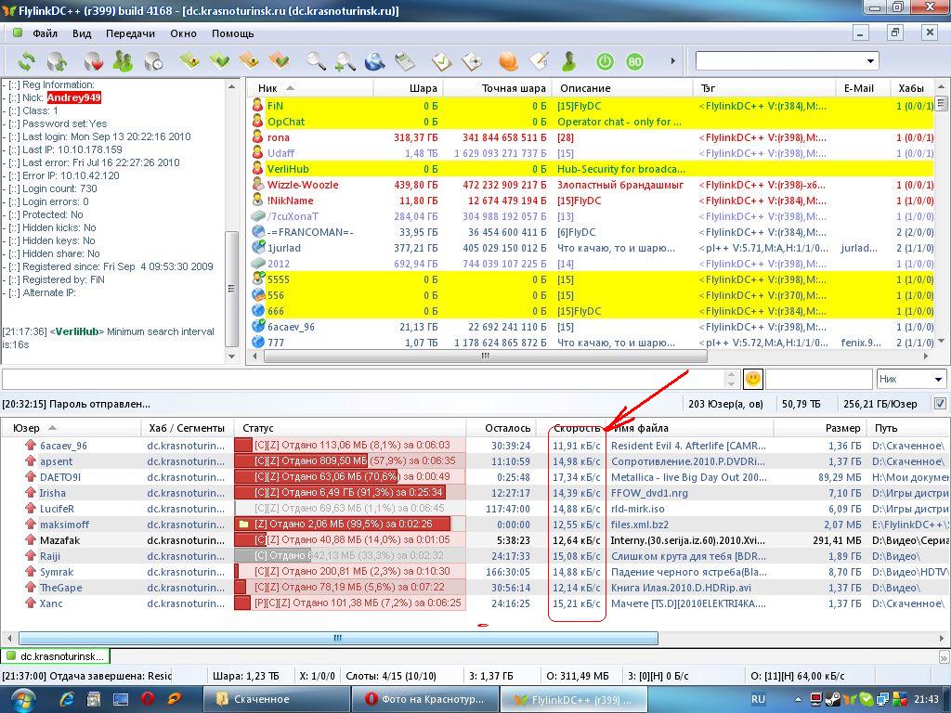Open the emoticon smiley button

coord(752,379)
